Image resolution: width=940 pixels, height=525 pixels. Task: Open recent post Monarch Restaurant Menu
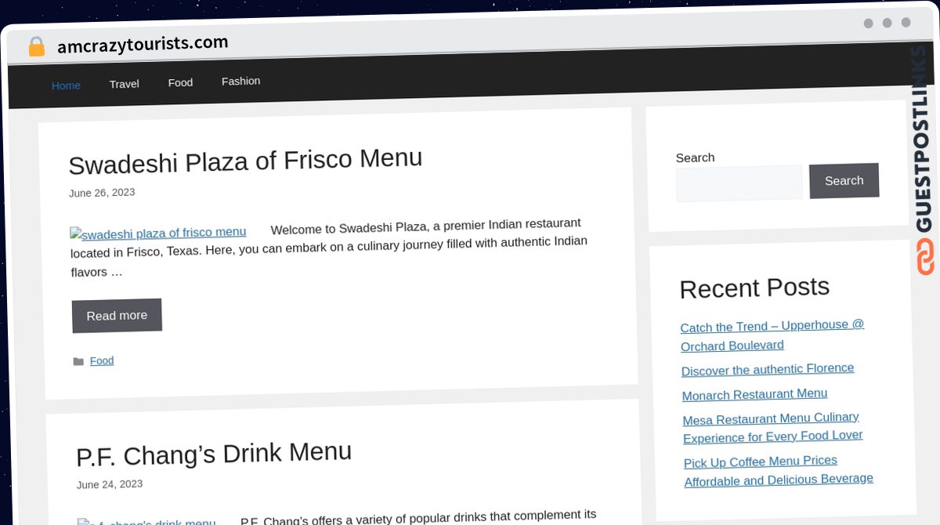click(754, 394)
